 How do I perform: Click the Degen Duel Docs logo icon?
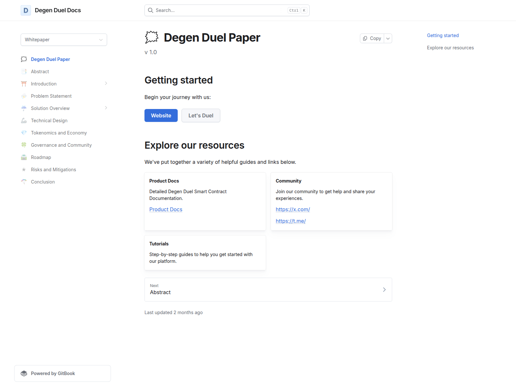(26, 10)
